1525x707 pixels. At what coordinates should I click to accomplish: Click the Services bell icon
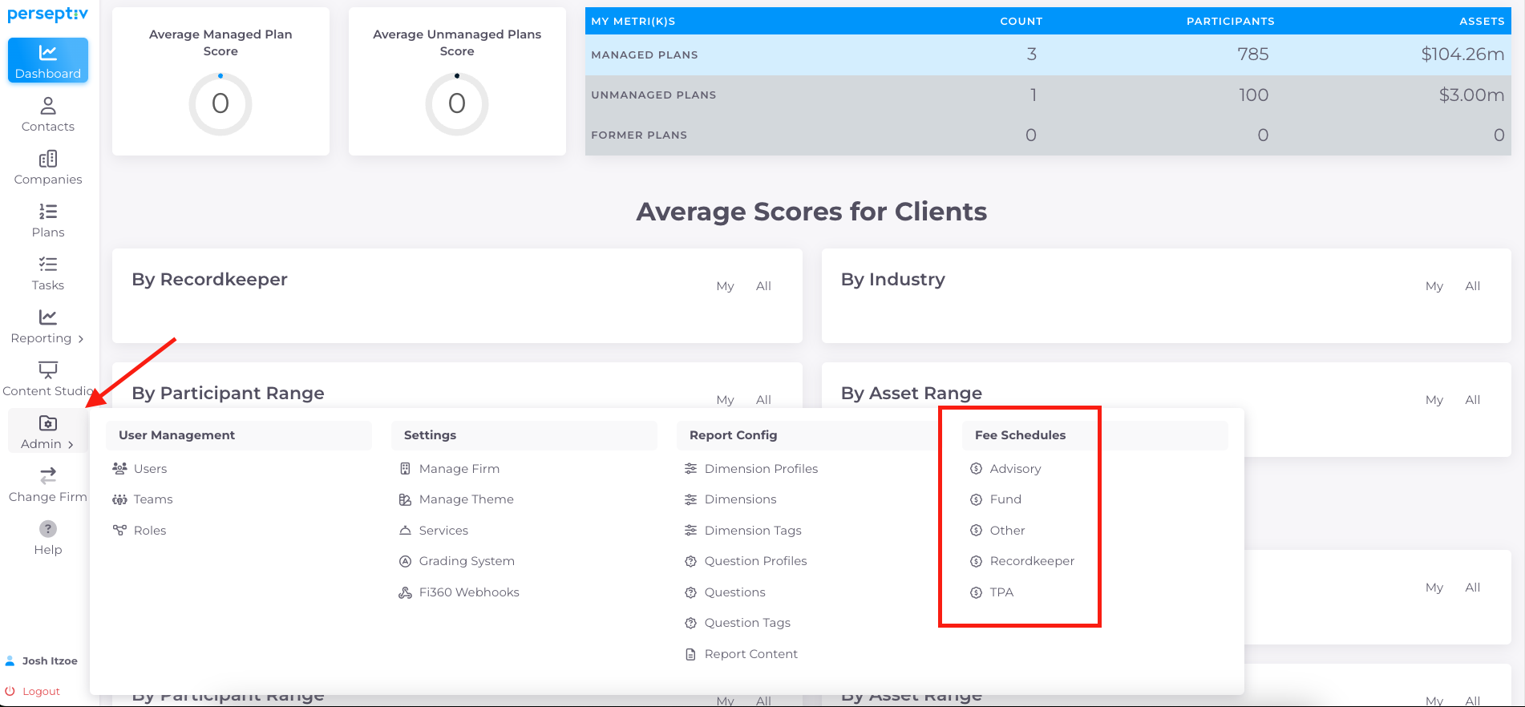pos(405,531)
